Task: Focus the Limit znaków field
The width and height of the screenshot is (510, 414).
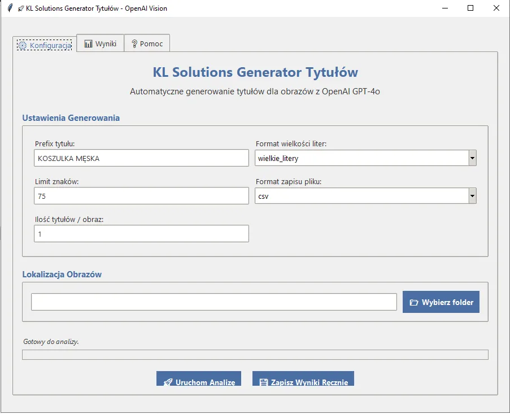Action: tap(142, 196)
